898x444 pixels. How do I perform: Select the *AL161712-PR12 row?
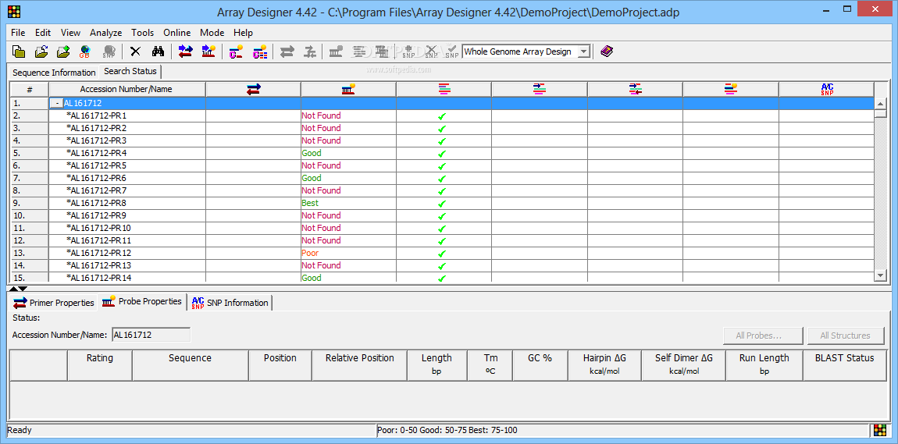click(x=442, y=253)
